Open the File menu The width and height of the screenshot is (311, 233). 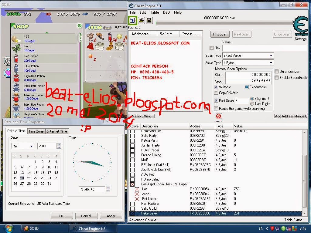pyautogui.click(x=133, y=12)
